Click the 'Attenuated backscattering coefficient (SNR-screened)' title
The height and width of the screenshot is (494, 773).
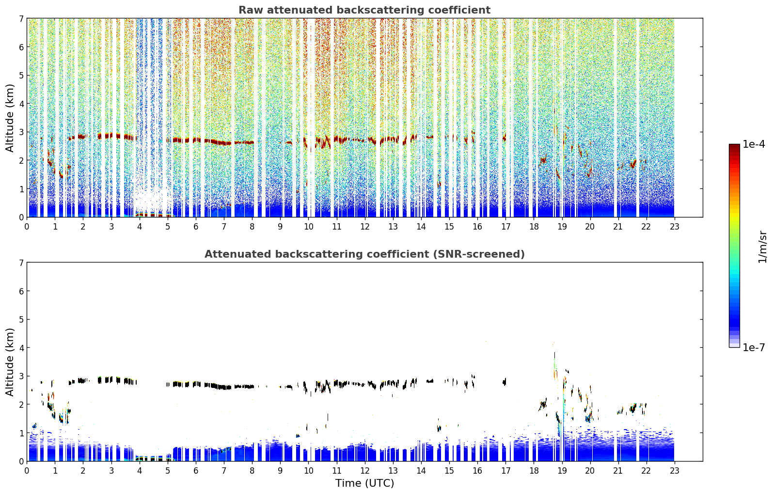[x=364, y=254]
